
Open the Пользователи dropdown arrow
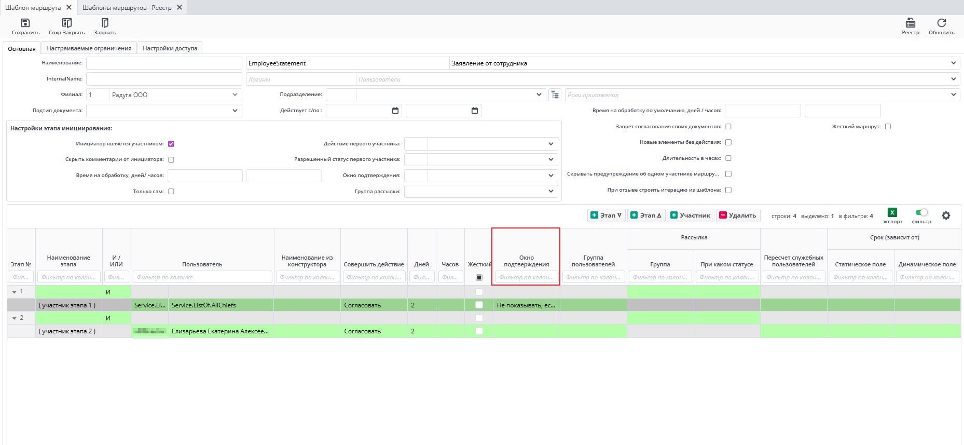click(x=954, y=79)
